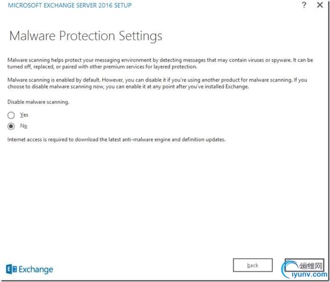Click the iyunv.com watermark text
This screenshot has height=282, width=330.
pos(309,274)
